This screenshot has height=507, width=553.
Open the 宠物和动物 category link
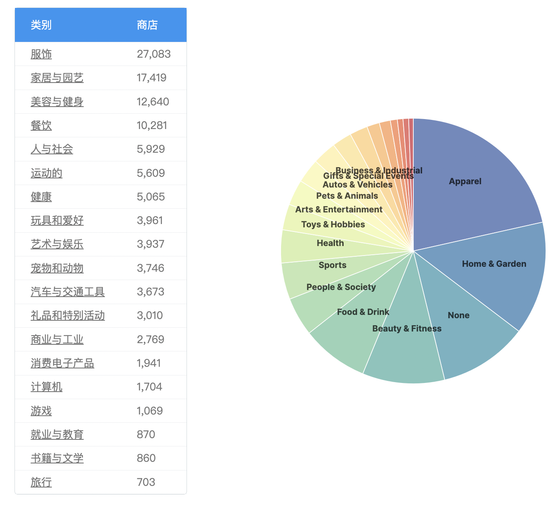[57, 268]
